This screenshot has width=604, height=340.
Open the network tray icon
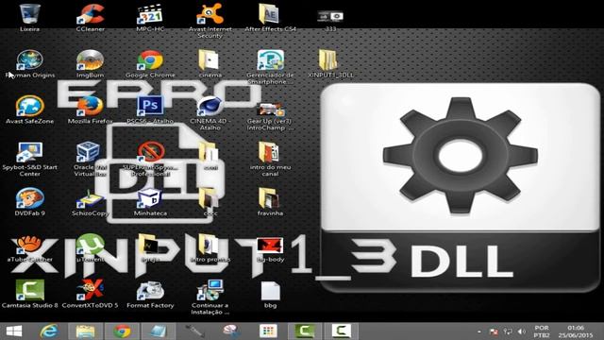[x=508, y=331]
